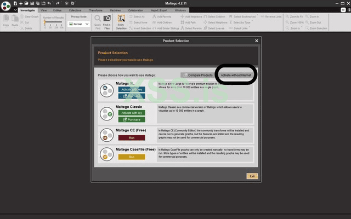Click the Maltego CaseFile product icon
Viewport: 351px width, 219px height.
(107, 154)
